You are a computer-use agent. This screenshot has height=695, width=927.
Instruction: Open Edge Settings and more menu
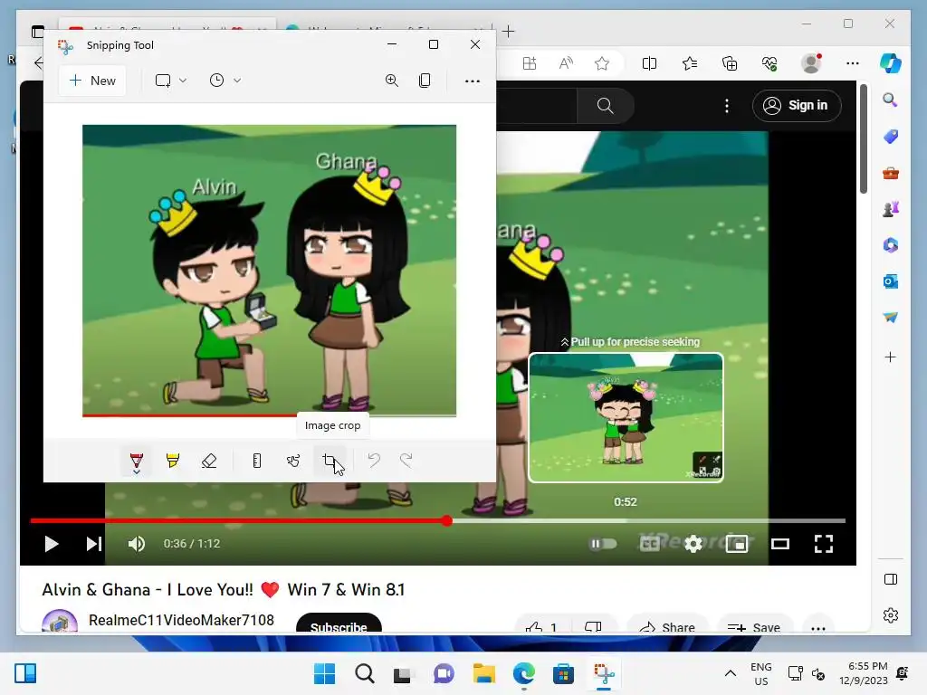tap(853, 63)
